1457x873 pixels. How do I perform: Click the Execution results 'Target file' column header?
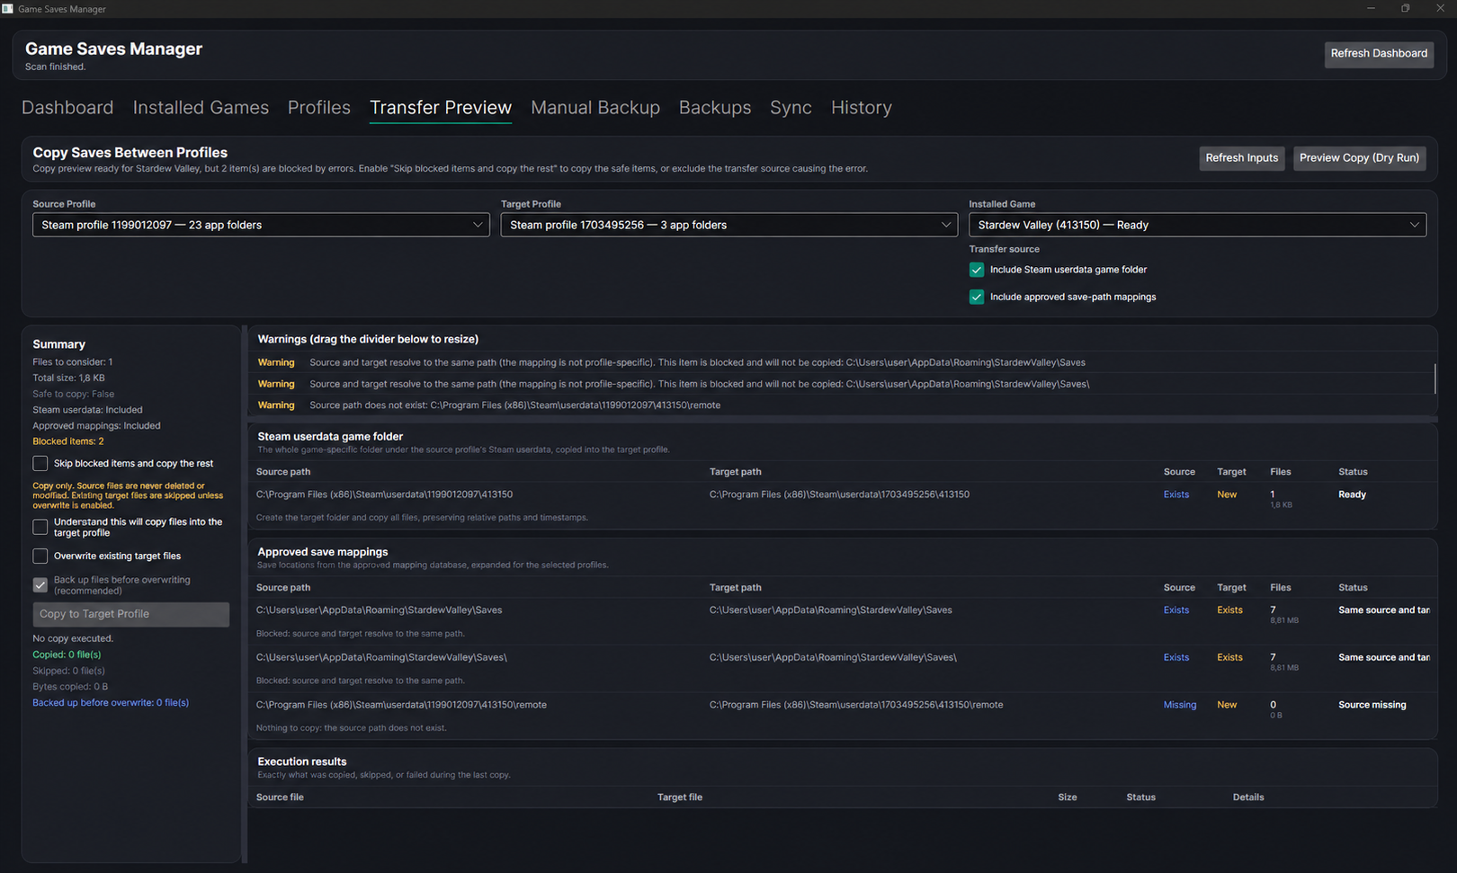click(x=680, y=797)
